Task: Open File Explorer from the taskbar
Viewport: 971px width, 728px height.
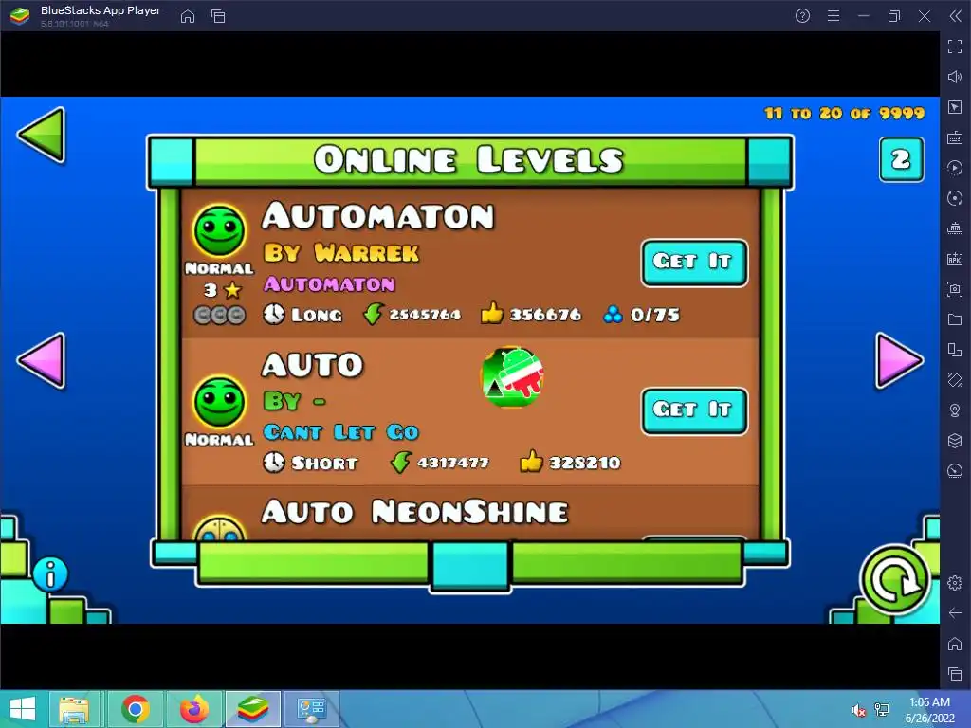Action: tap(74, 709)
